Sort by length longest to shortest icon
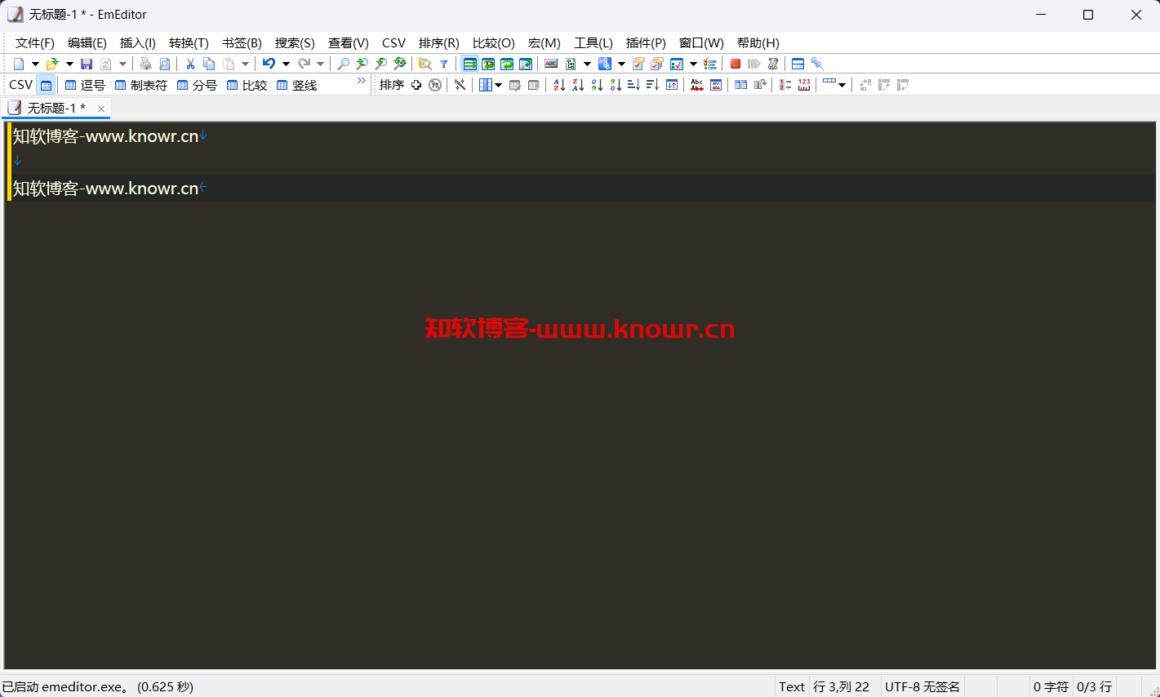 pos(652,85)
